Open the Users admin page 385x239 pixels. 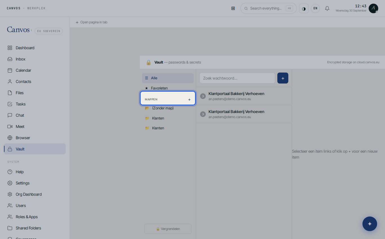click(x=35, y=206)
